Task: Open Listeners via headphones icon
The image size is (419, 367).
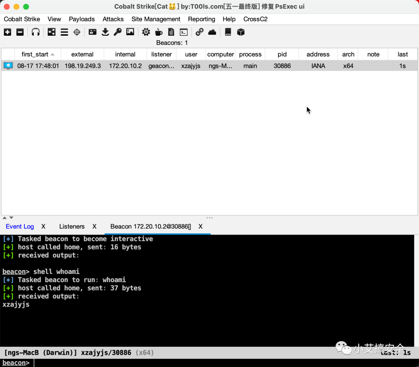Action: click(x=36, y=32)
